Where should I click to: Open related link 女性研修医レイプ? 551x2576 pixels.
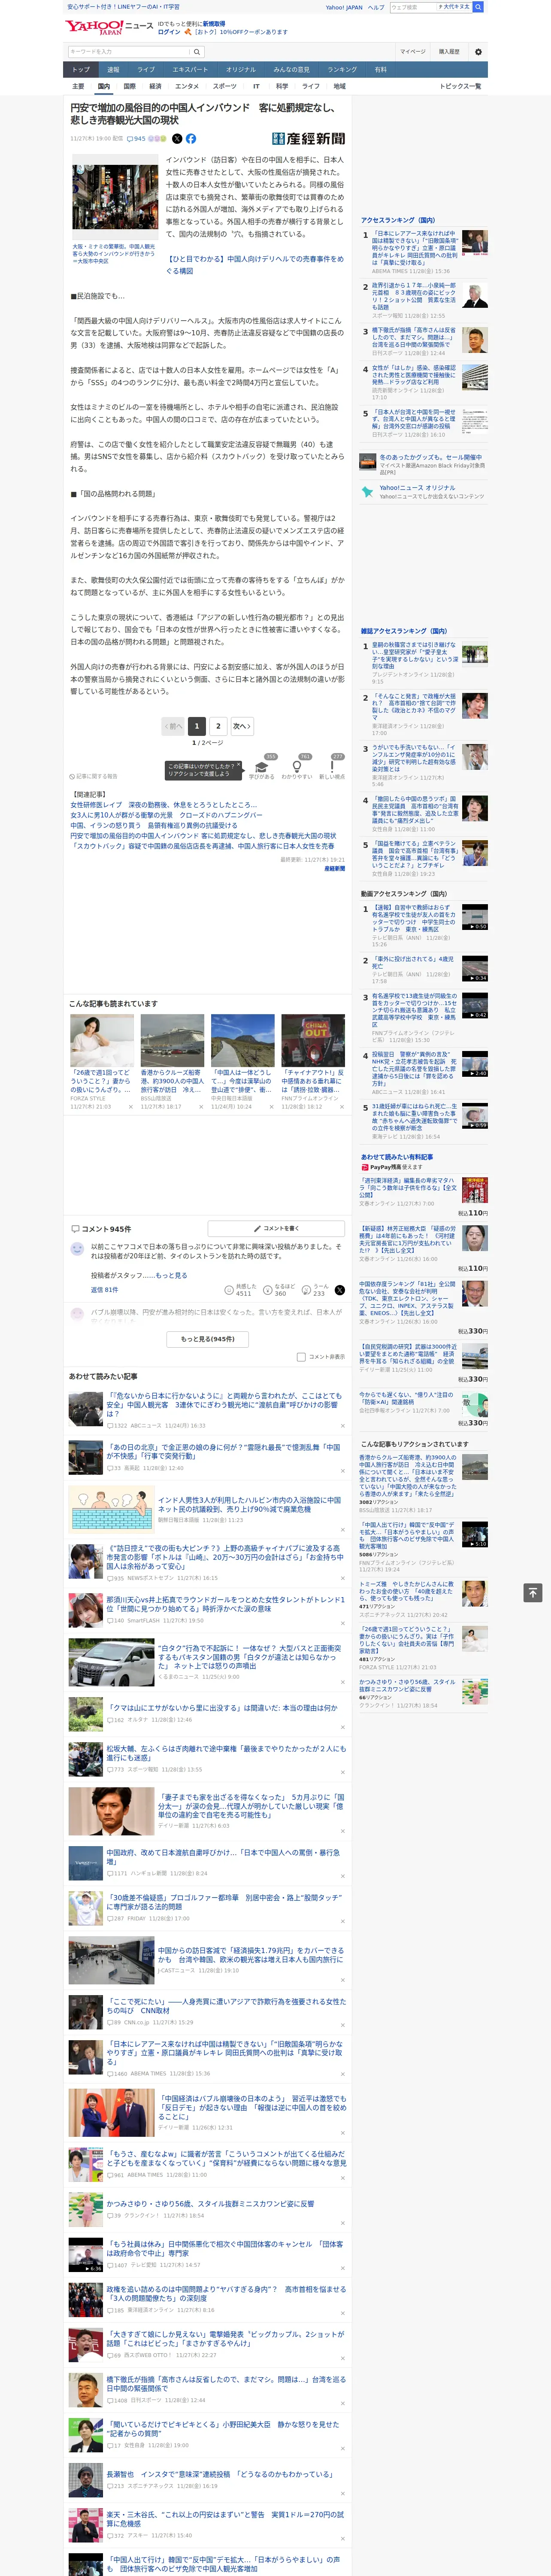point(163,805)
